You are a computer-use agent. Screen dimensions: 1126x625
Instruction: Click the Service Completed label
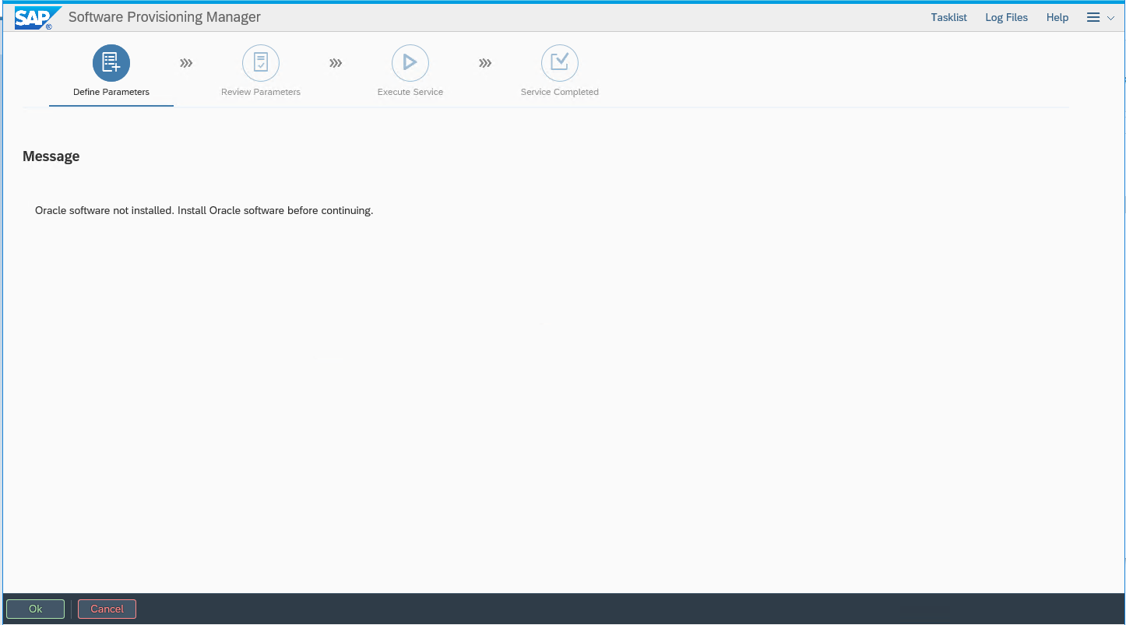[560, 92]
